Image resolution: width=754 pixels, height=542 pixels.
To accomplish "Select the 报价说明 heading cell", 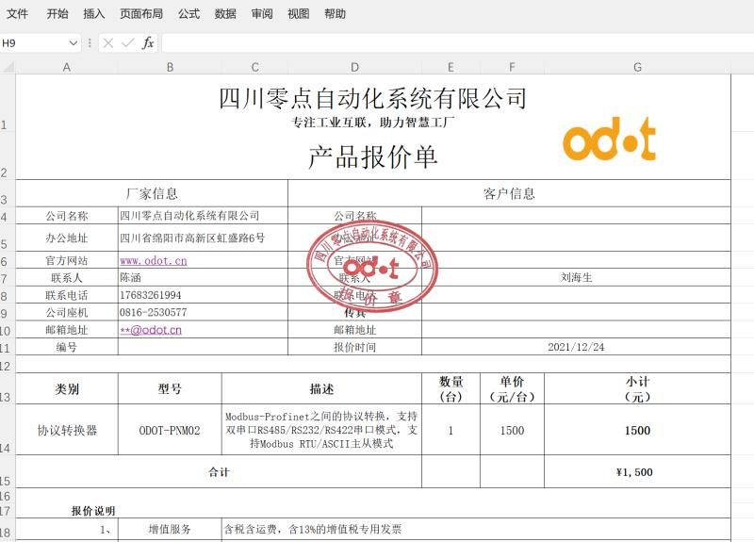I will (x=92, y=511).
